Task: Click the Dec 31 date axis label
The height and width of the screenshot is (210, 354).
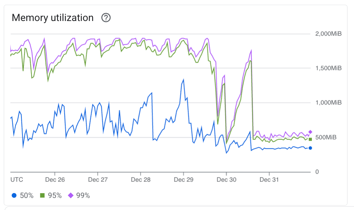Action: (269, 180)
